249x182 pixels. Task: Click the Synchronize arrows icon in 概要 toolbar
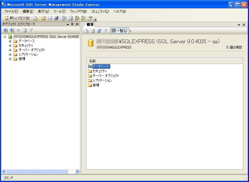[99, 31]
